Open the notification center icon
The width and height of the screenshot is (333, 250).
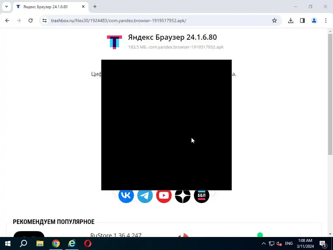[x=322, y=243]
